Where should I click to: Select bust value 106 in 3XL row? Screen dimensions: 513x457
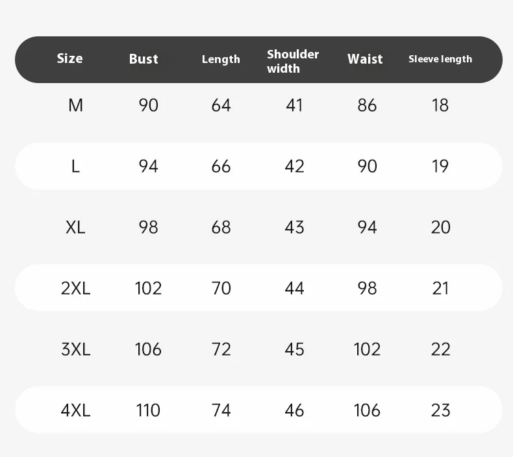click(x=148, y=349)
